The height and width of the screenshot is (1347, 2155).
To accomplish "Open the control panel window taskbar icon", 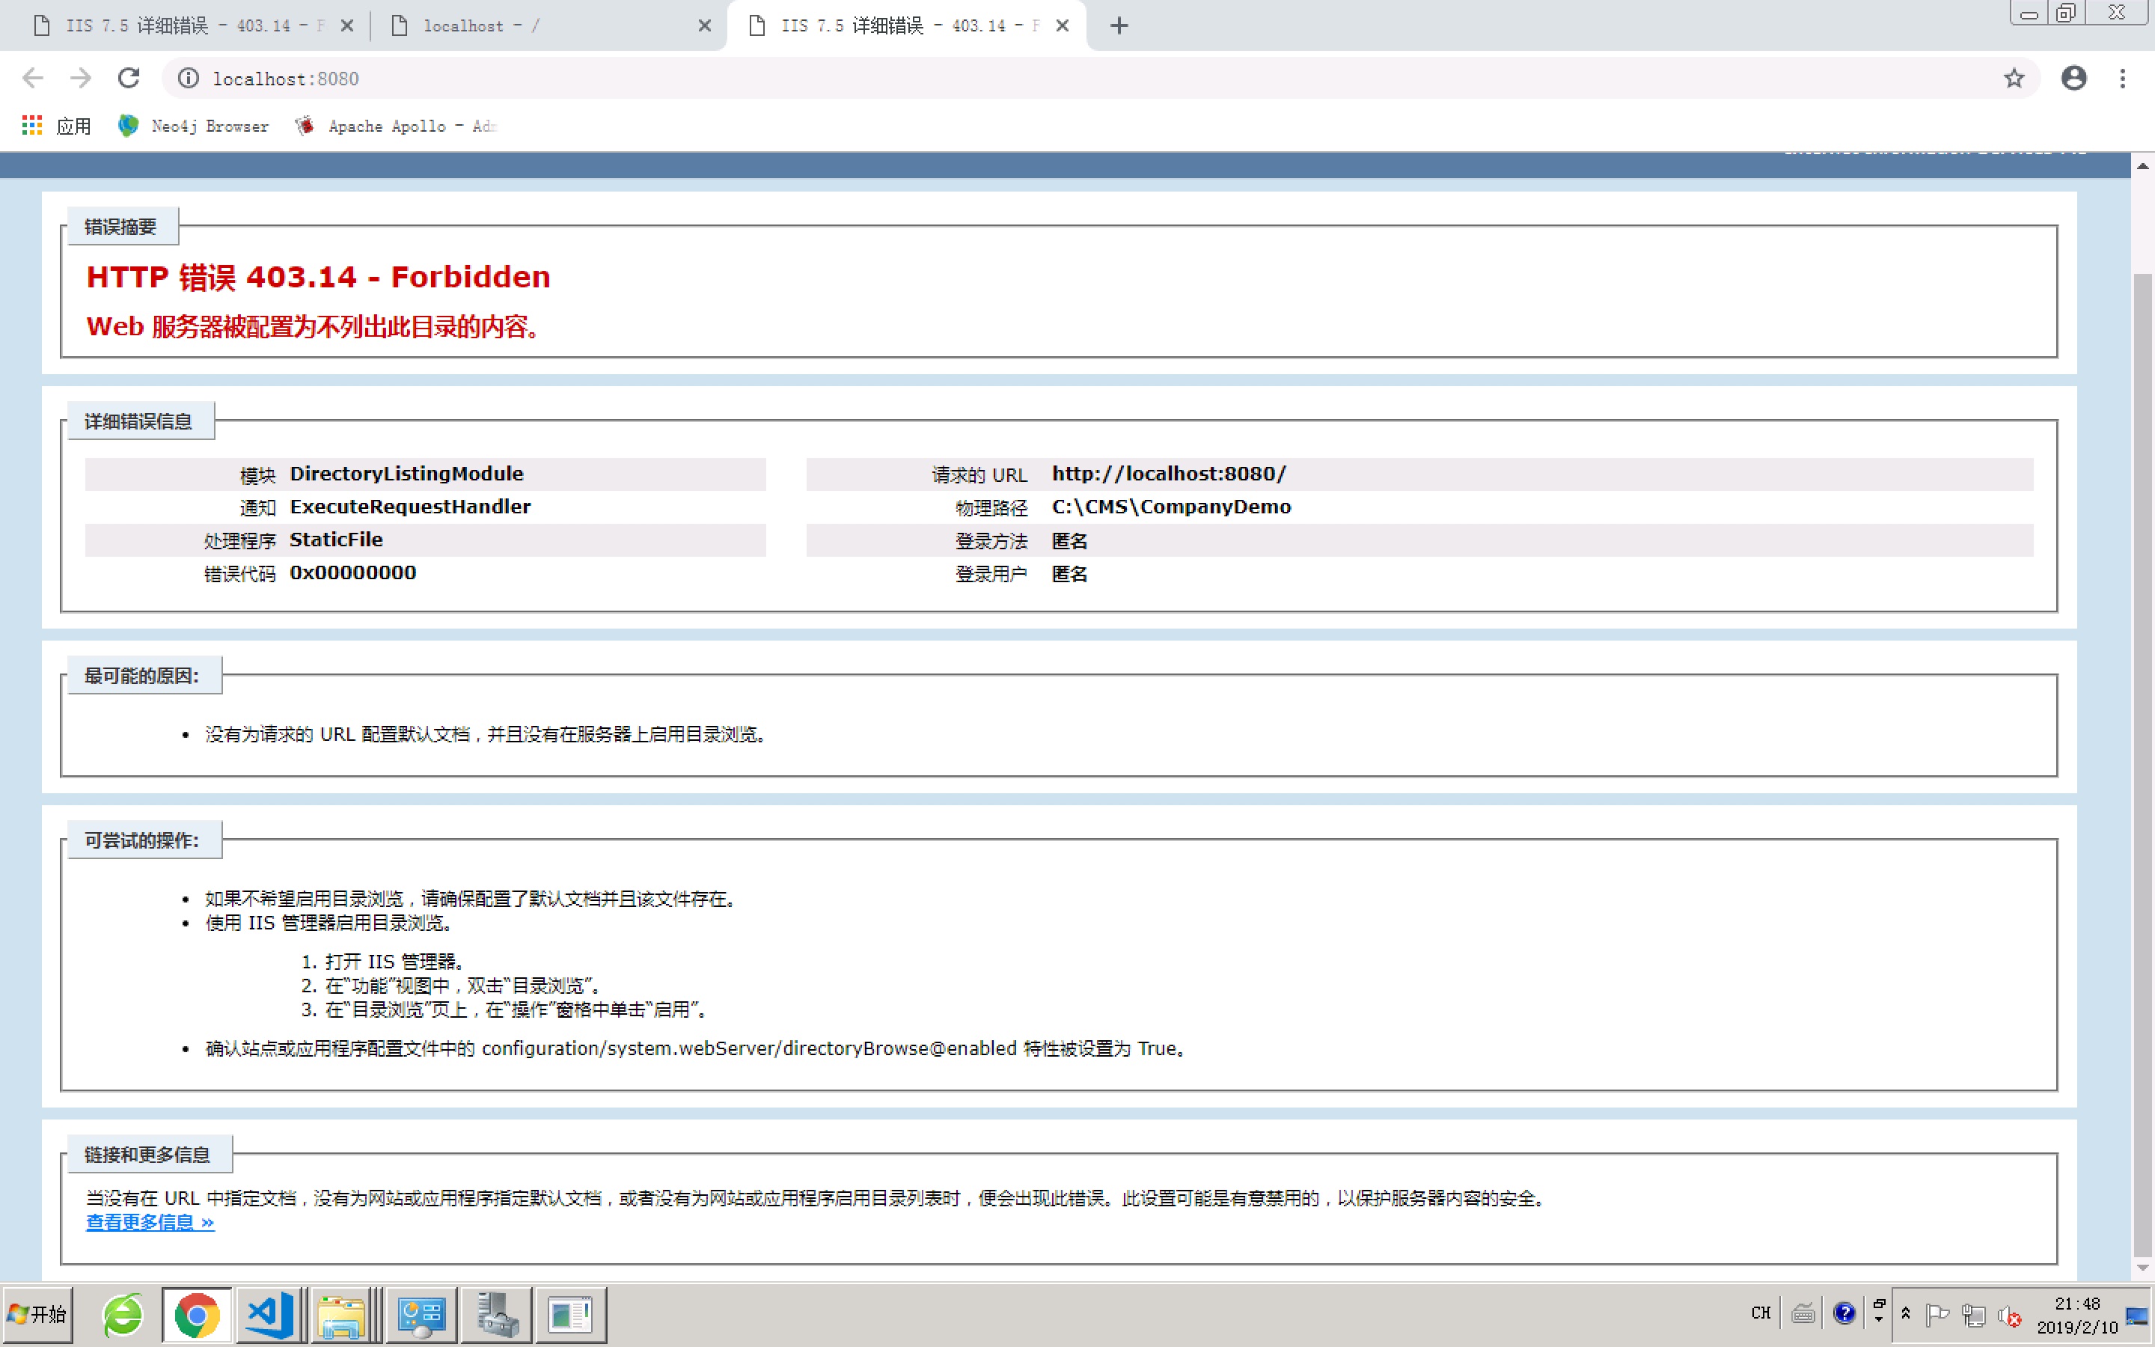I will coord(421,1314).
